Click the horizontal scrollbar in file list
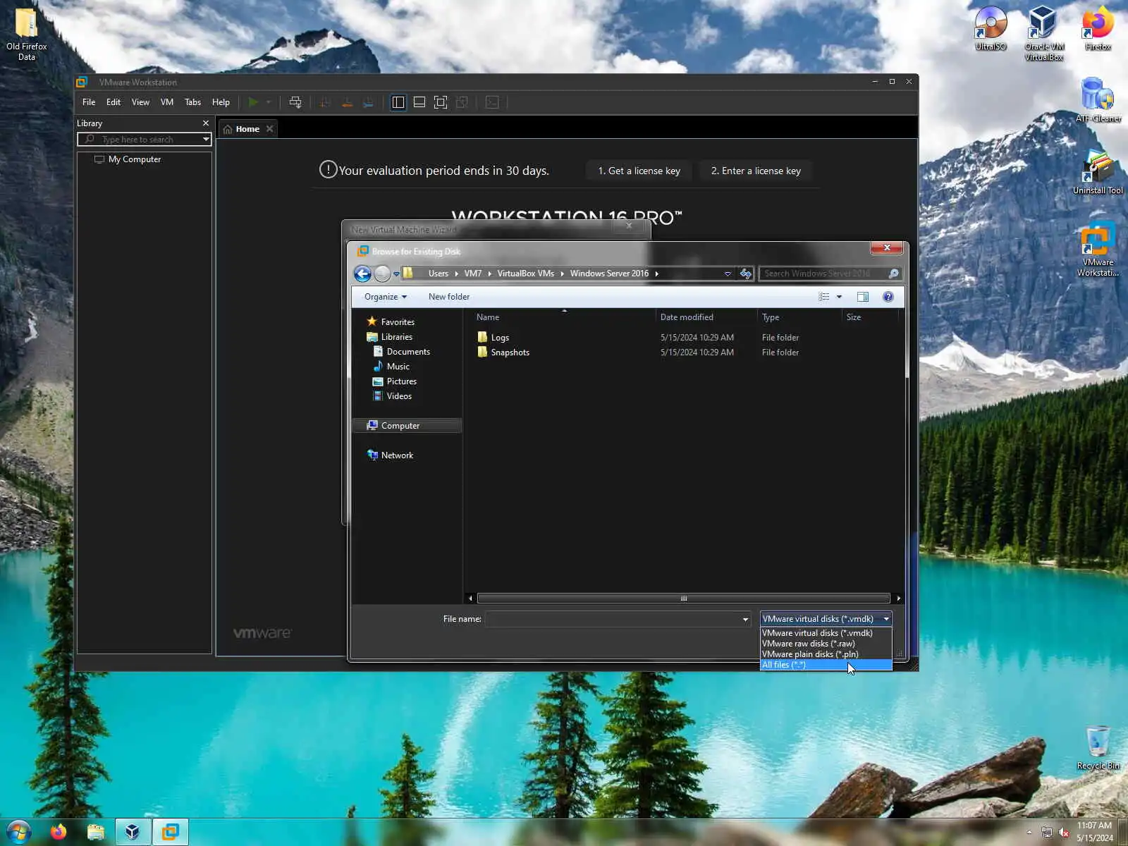Screen dimensions: 1128x846 (683, 599)
